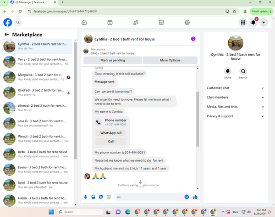Screen dimensions: 275x217
Task: Open the Groups tab icon
Action: (187, 22)
